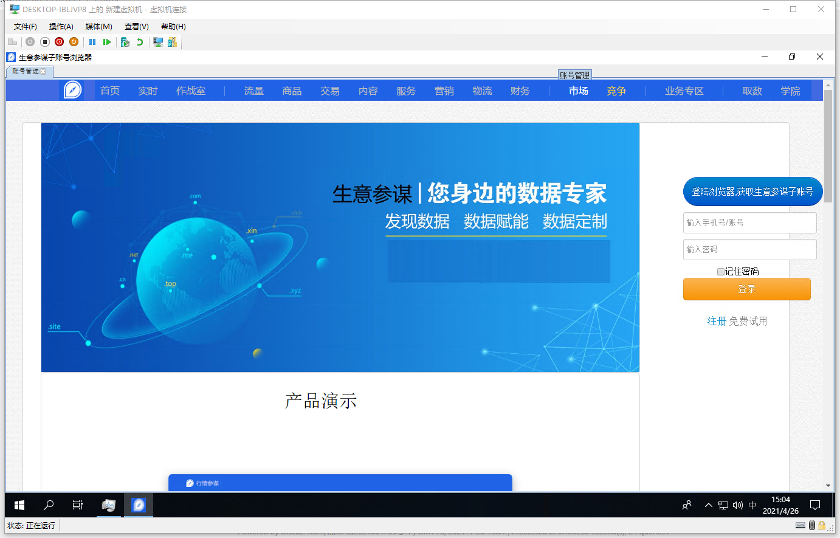The width and height of the screenshot is (840, 538).
Task: Click the mouse icon in VM status bar
Action: [812, 525]
